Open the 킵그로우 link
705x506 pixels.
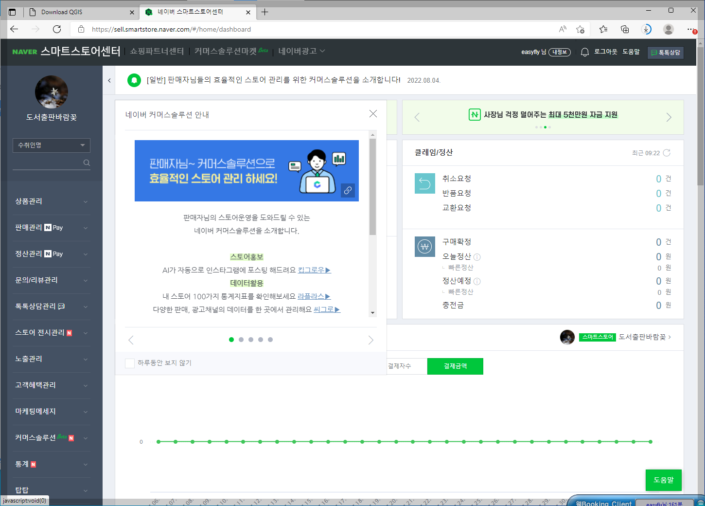coord(314,270)
